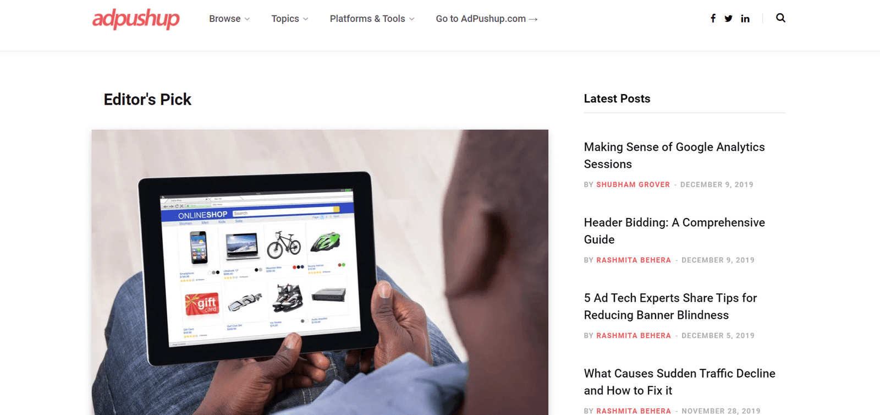Image resolution: width=880 pixels, height=415 pixels.
Task: Open the search magnifier icon
Action: [x=780, y=18]
